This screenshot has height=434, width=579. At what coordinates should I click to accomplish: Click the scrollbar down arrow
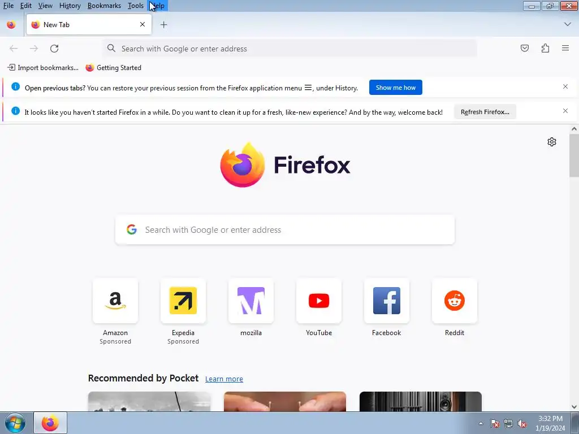(574, 407)
